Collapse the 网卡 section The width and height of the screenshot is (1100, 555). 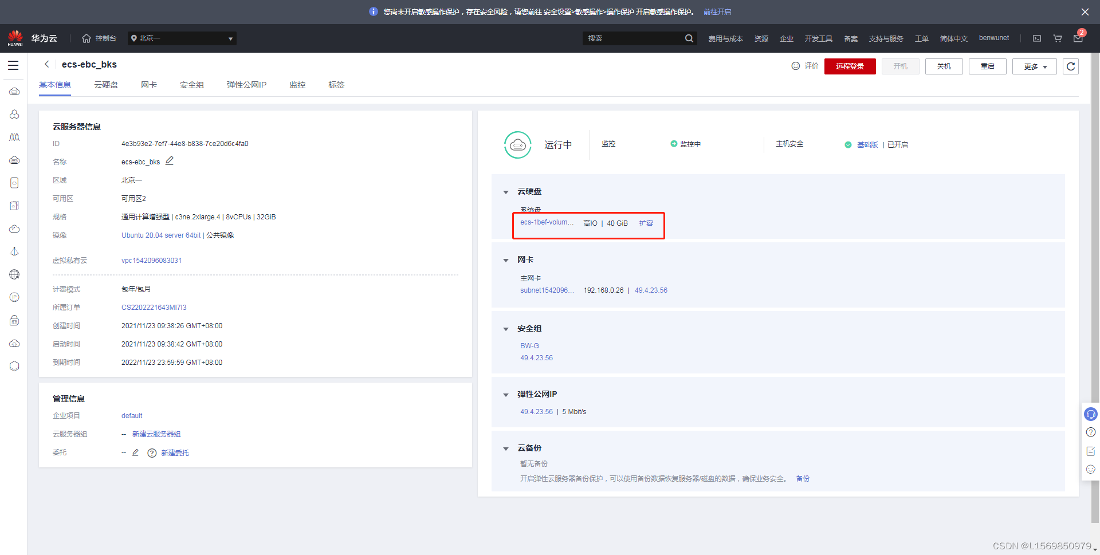point(505,260)
